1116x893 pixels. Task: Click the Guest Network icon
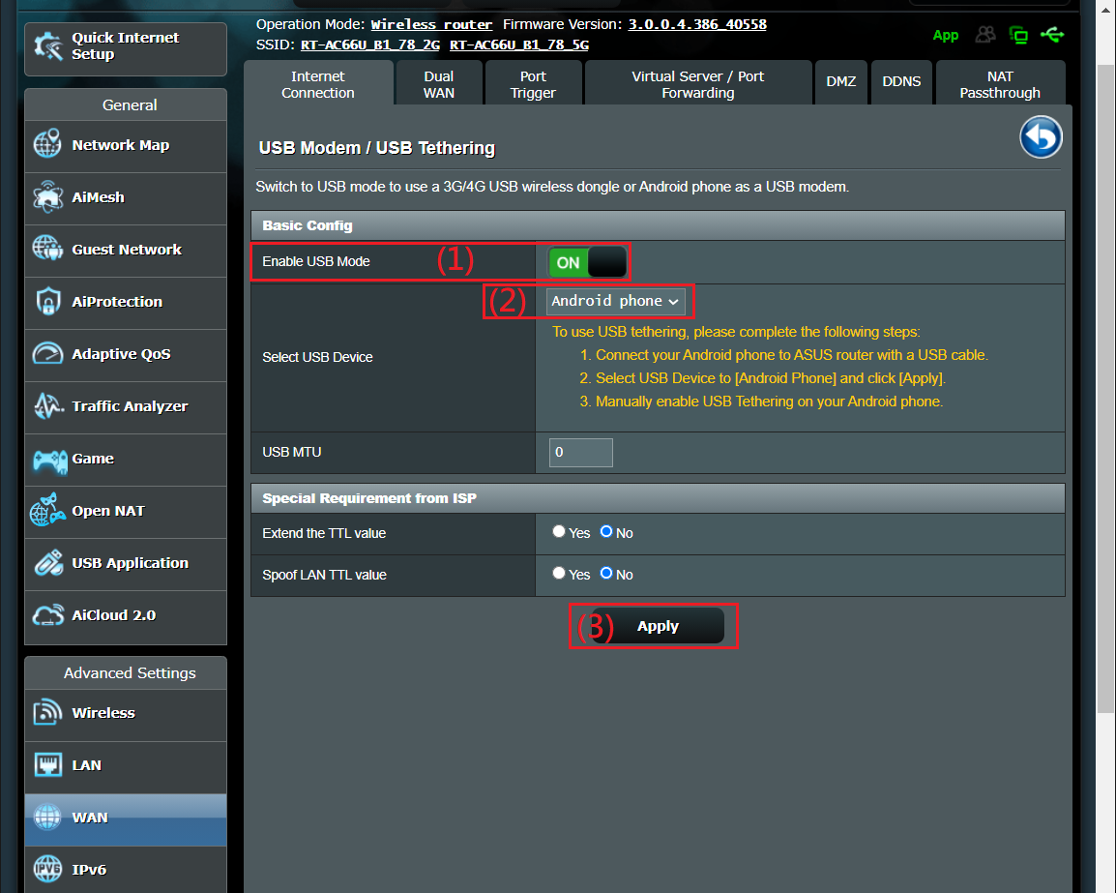tap(47, 250)
